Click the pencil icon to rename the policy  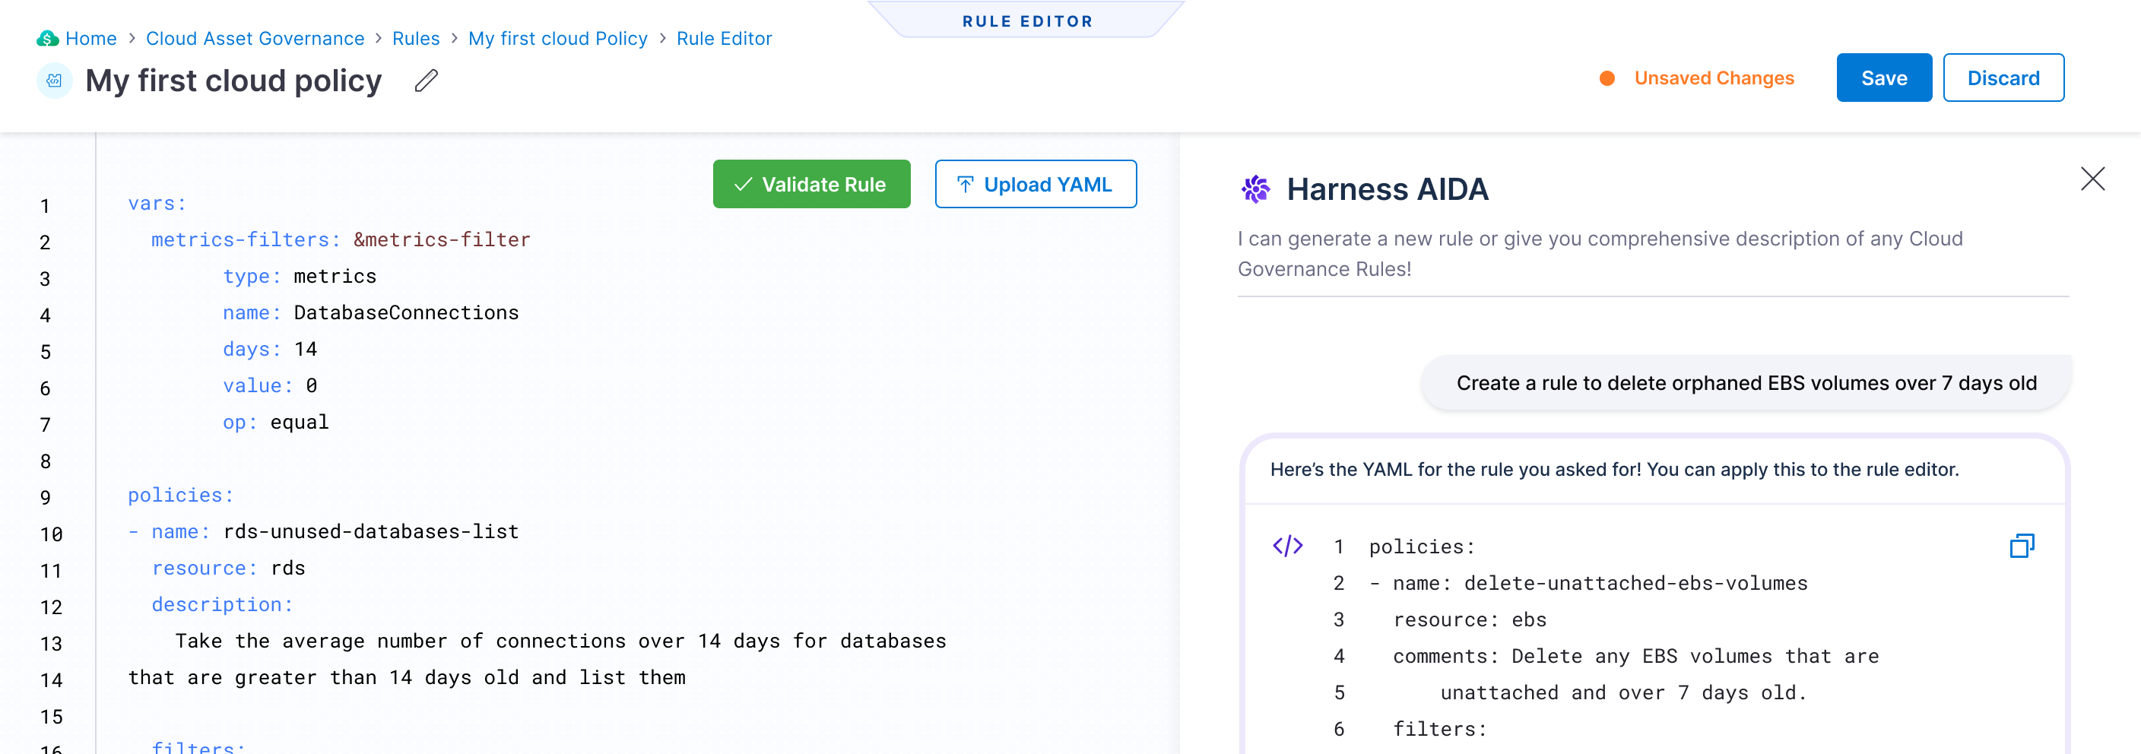pos(427,81)
